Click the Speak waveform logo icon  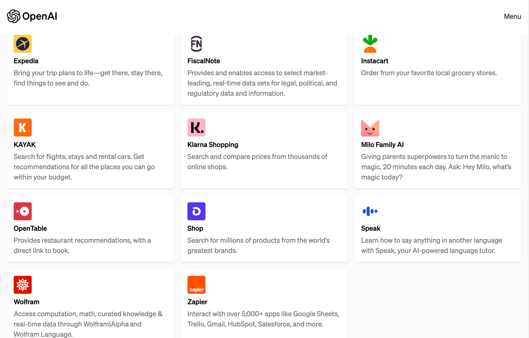(x=370, y=211)
